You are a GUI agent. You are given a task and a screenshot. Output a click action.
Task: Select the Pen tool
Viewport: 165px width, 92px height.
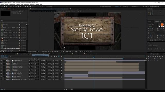pyautogui.click(x=18, y=6)
